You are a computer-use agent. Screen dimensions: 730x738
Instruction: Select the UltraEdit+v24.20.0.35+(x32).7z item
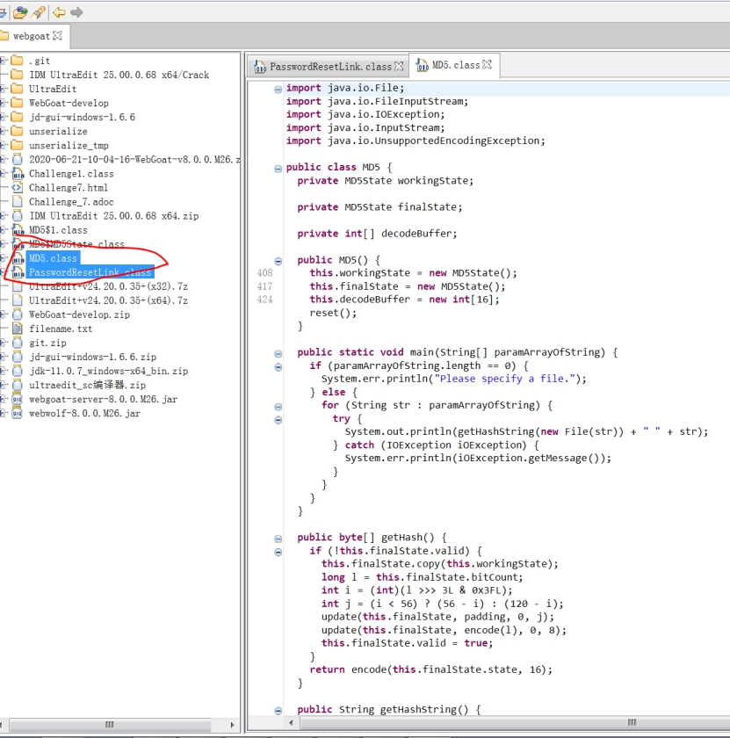(x=108, y=286)
